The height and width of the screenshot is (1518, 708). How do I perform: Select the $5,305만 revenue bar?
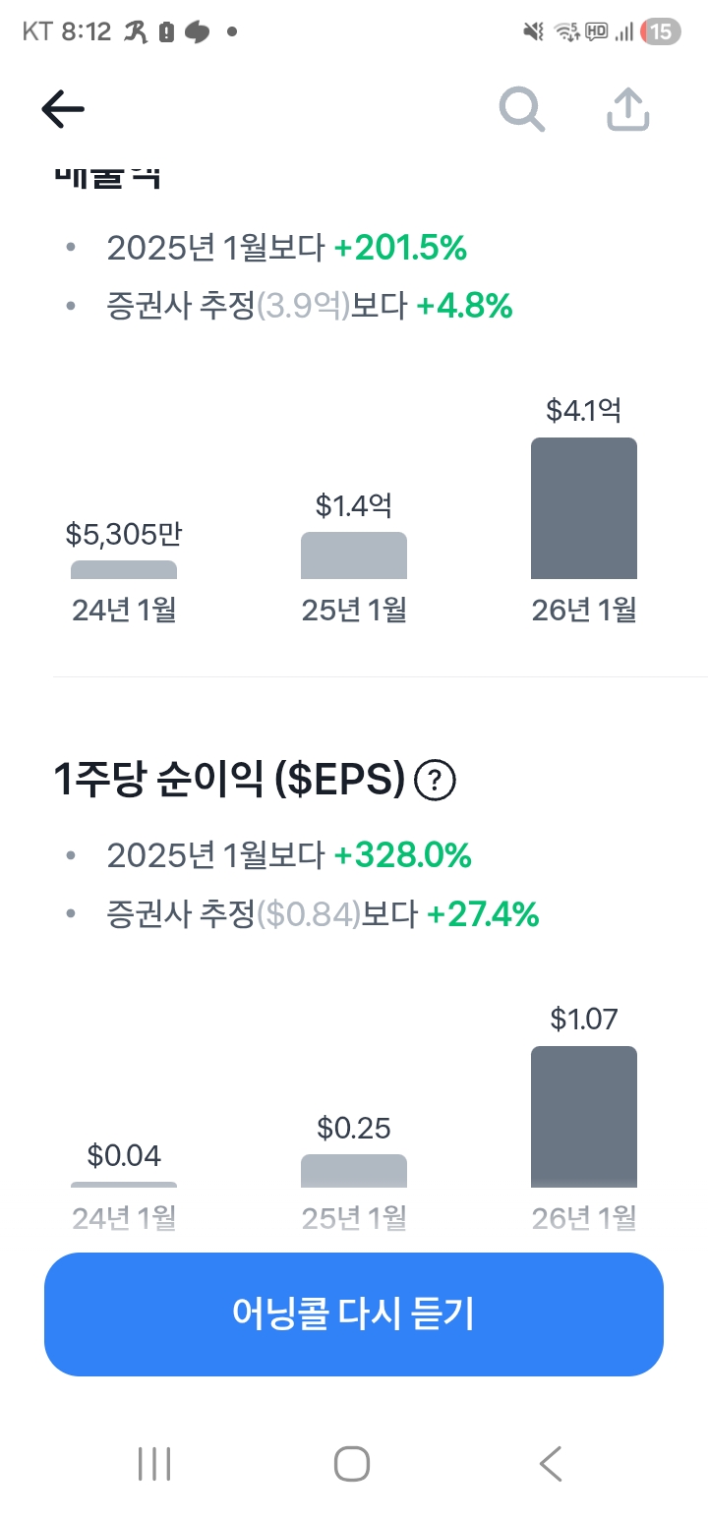tap(124, 569)
